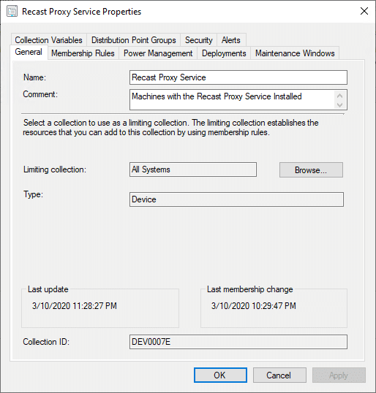Click Last update timestamp 11:28:27 PM
This screenshot has height=393, width=376.
(75, 306)
